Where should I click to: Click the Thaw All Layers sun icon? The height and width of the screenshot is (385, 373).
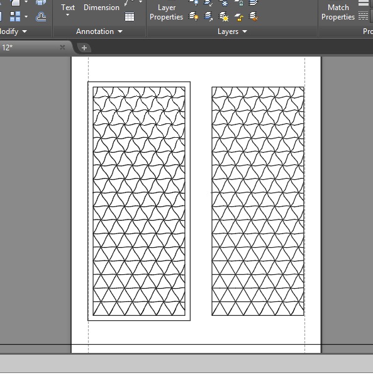point(224,17)
